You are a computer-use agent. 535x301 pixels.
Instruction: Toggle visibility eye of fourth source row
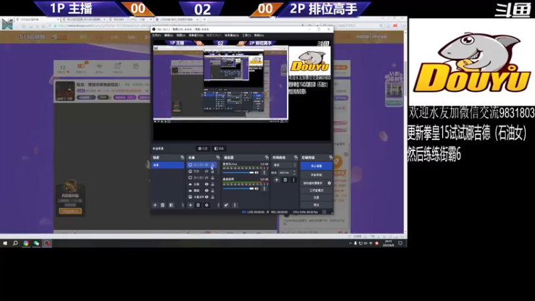(x=207, y=185)
